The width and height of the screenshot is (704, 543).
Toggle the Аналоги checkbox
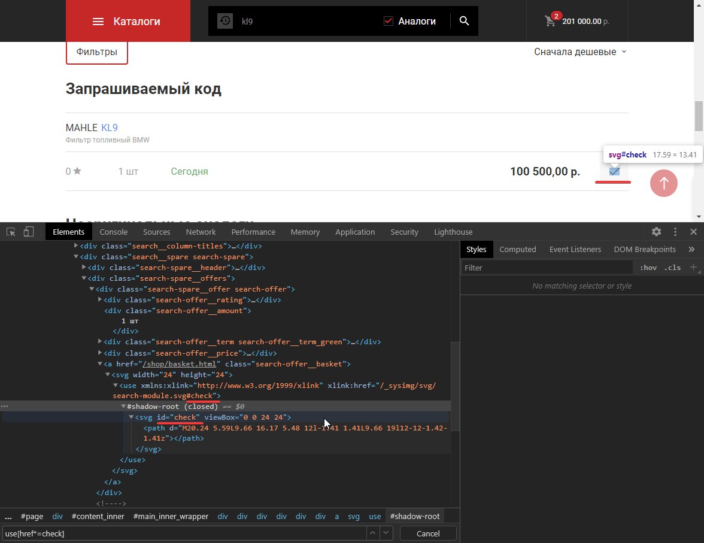point(389,21)
